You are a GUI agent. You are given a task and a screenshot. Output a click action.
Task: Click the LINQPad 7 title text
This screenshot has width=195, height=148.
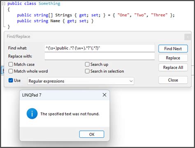pyautogui.click(x=32, y=95)
